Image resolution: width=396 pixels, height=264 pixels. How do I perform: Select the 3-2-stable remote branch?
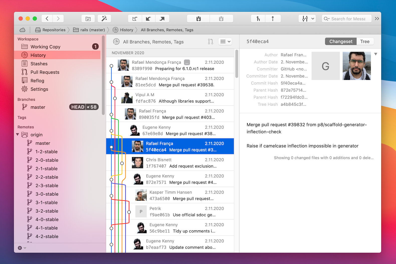47,211
